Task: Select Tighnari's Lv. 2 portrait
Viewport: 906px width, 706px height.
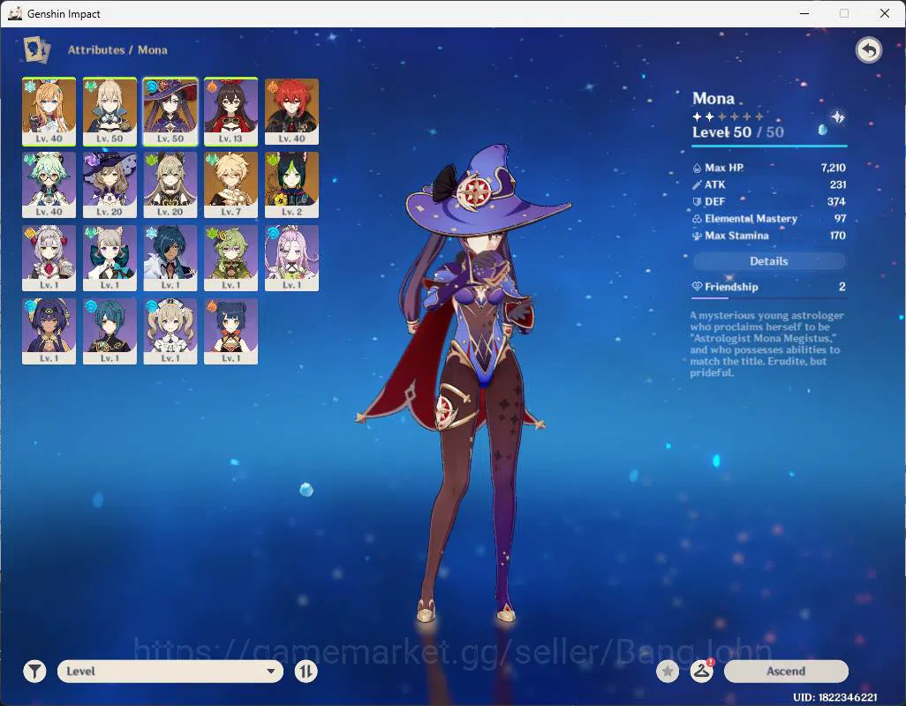Action: click(291, 184)
